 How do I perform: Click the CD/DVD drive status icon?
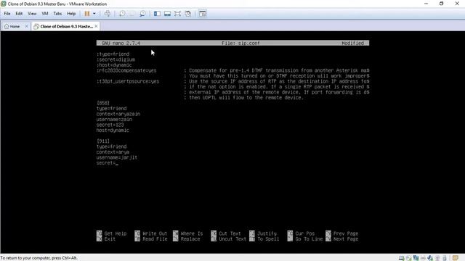pos(408,258)
